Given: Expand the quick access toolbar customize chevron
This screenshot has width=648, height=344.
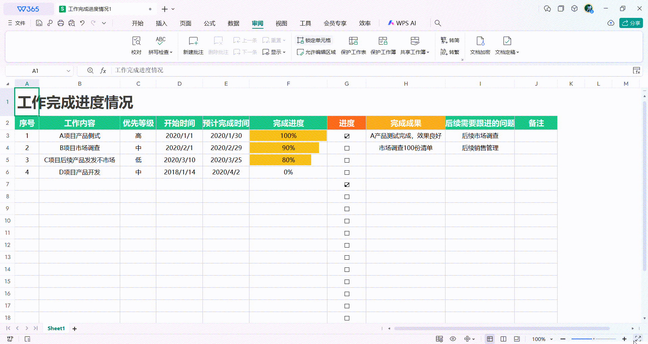Looking at the screenshot, I should (104, 23).
